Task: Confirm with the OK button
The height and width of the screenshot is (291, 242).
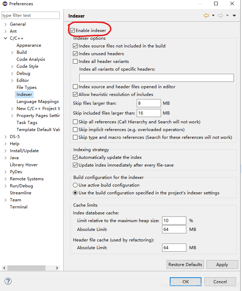Action: pos(185,282)
